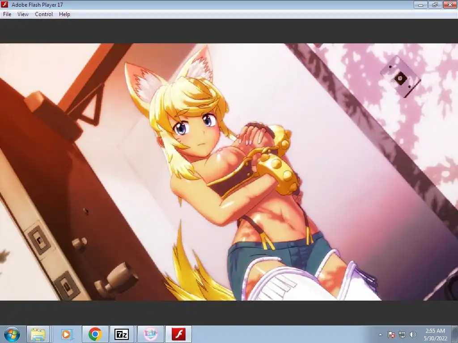Image resolution: width=458 pixels, height=343 pixels.
Task: Select the Flash Player taskbar button
Action: point(178,334)
